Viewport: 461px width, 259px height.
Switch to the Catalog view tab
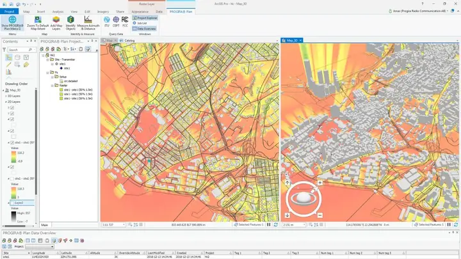127,40
